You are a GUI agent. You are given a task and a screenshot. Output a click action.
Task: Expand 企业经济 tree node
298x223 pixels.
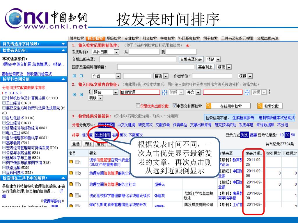(x=4, y=123)
